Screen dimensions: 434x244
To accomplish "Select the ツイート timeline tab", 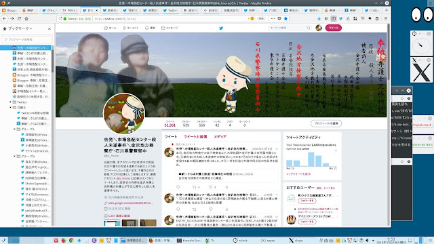I will pyautogui.click(x=171, y=137).
